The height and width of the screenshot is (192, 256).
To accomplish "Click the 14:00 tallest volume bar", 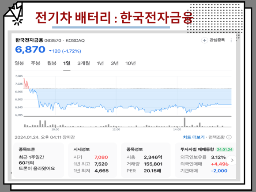I will point(184,122).
